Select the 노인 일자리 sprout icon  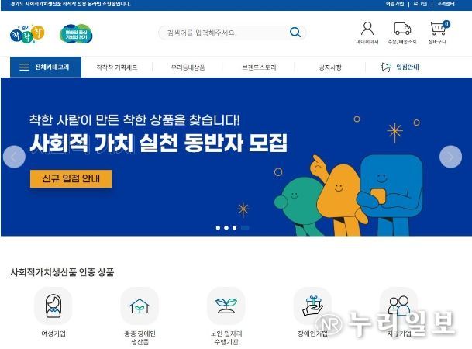coord(226,306)
